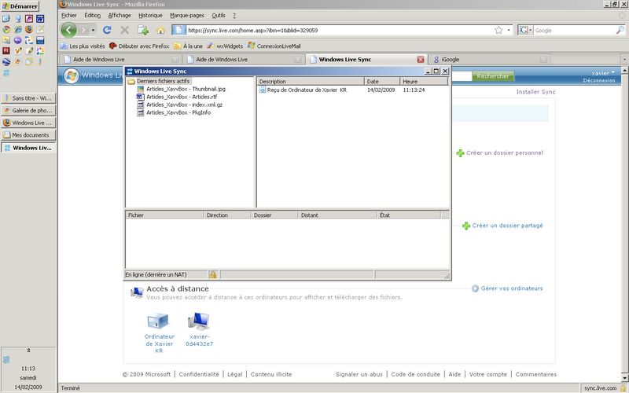Open the Fichier menu
Image resolution: width=629 pixels, height=393 pixels.
tap(69, 15)
